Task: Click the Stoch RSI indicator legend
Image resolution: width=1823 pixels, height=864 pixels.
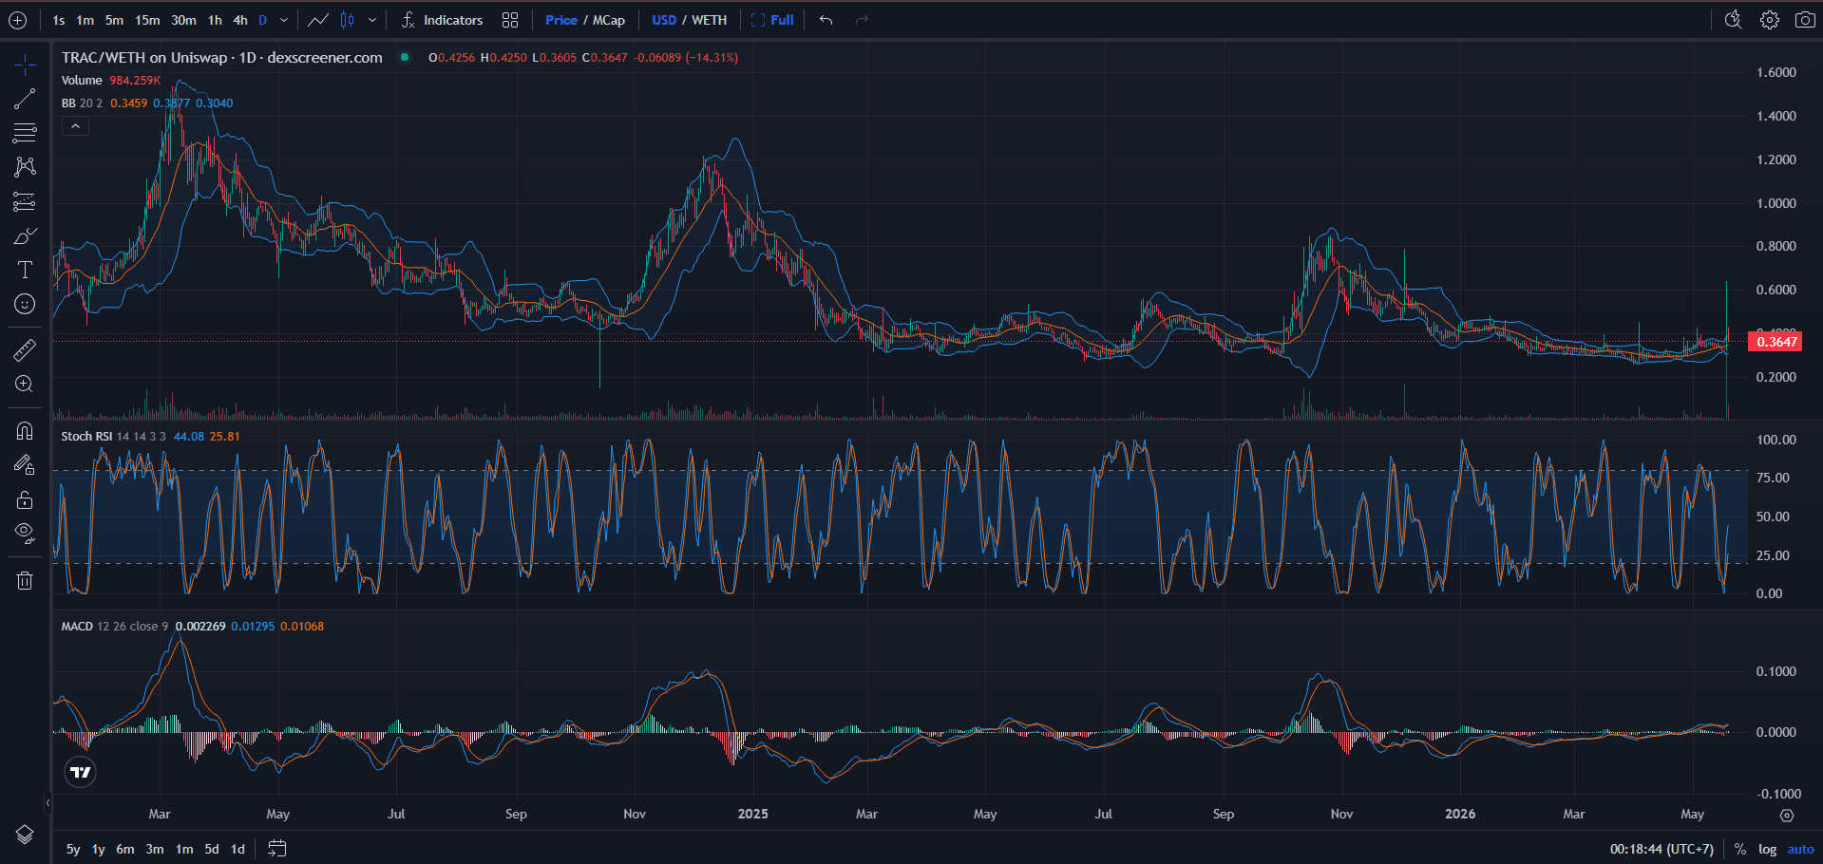Action: [x=86, y=437]
